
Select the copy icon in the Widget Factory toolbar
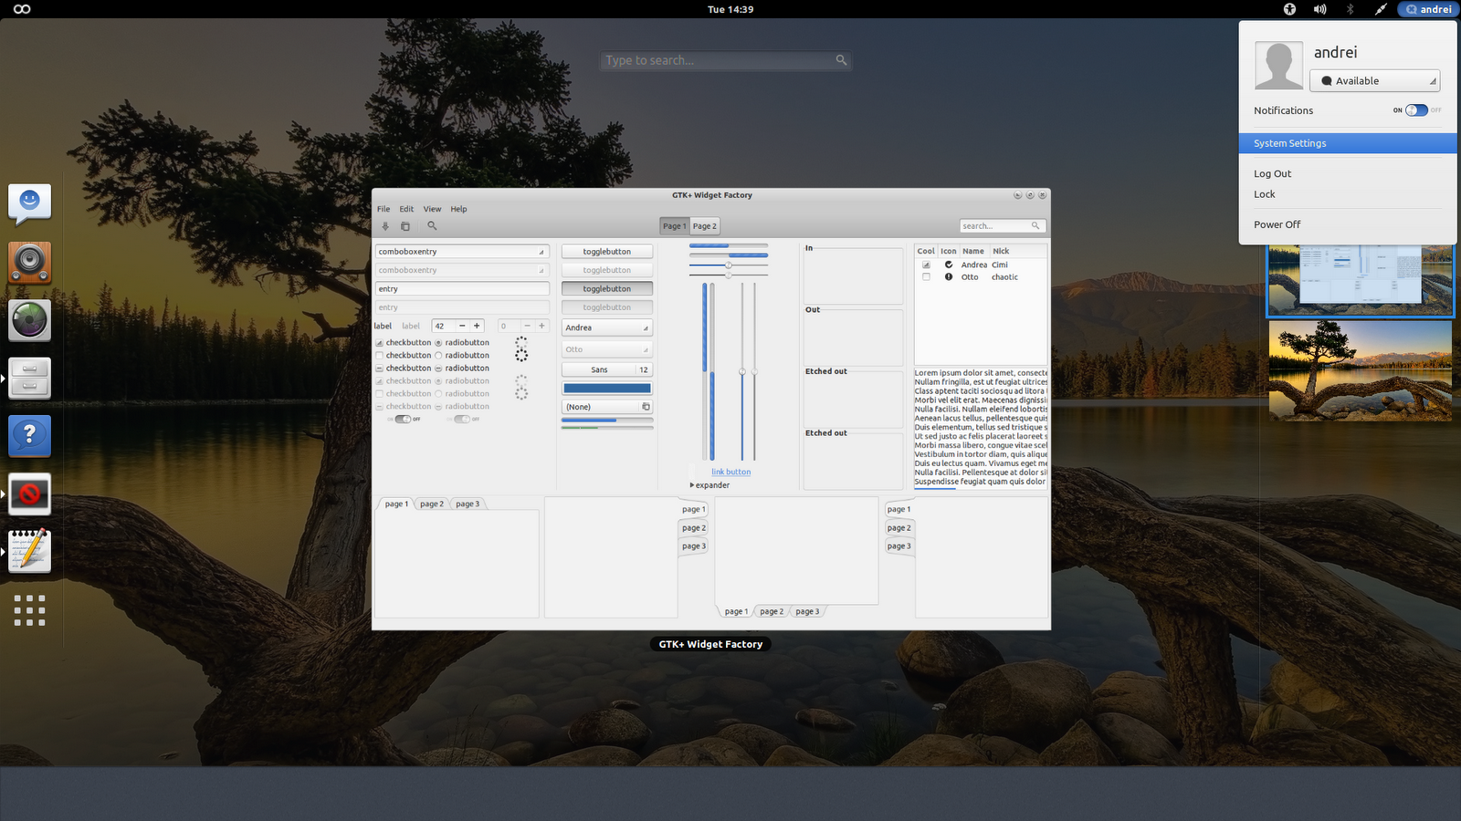[405, 226]
